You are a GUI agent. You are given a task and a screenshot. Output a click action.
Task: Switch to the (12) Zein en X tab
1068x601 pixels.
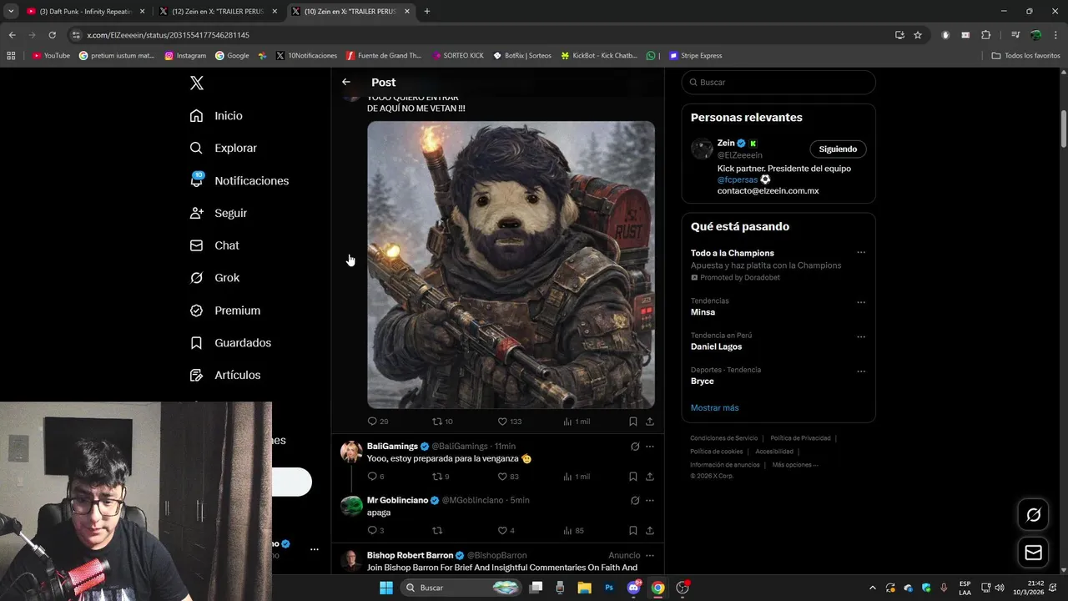pyautogui.click(x=217, y=12)
